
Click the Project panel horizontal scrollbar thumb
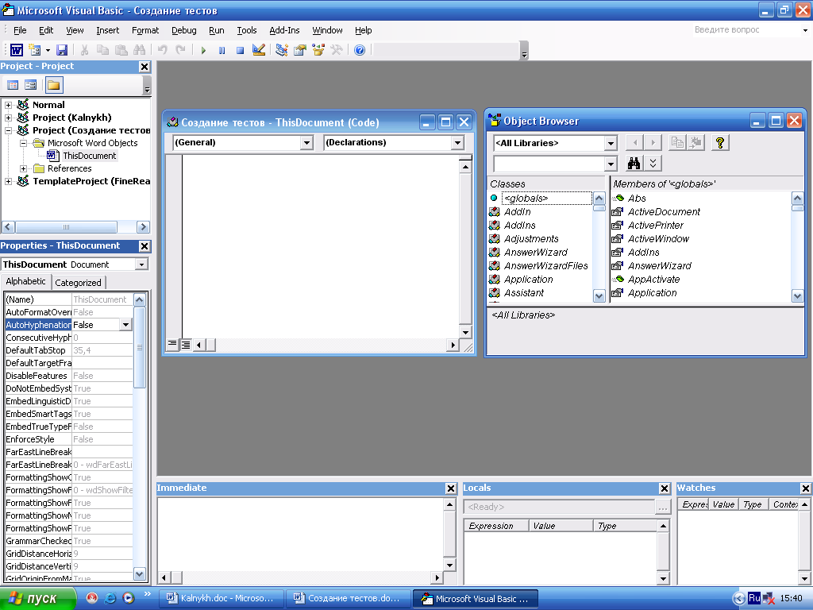(x=67, y=227)
